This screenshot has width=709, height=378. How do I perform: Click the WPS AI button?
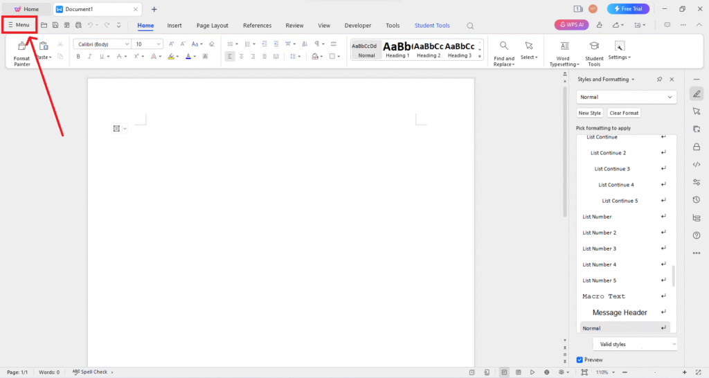click(x=571, y=26)
